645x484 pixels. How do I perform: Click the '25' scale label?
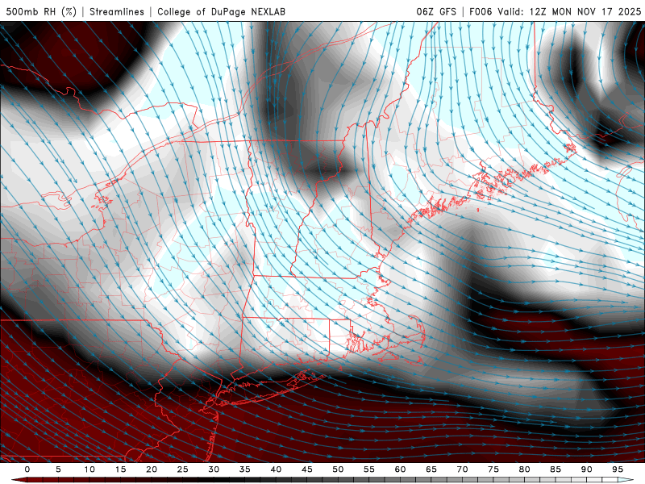point(183,469)
